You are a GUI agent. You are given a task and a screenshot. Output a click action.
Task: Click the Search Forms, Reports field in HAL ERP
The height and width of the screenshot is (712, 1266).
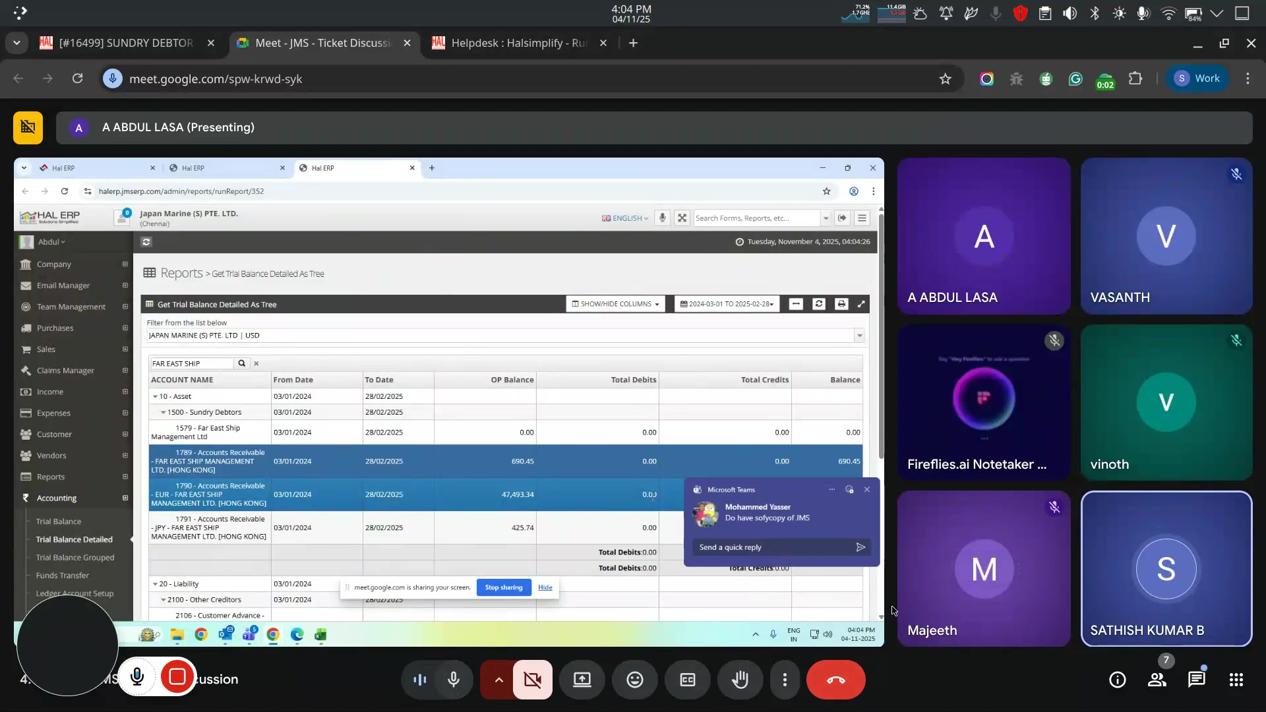pyautogui.click(x=757, y=218)
